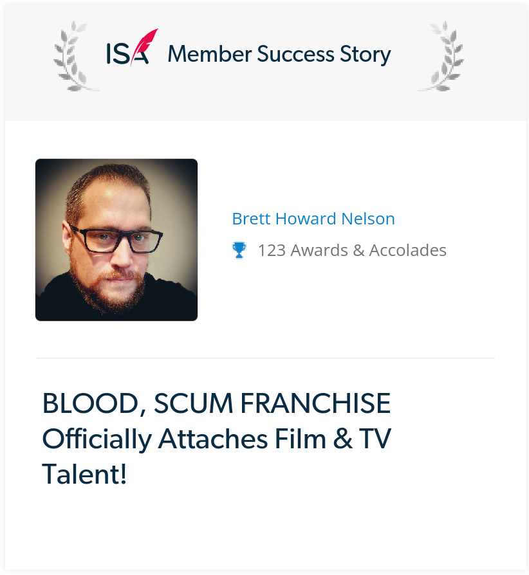Screen dimensions: 529x575
Task: Click the blue trophy icon
Action: click(239, 250)
